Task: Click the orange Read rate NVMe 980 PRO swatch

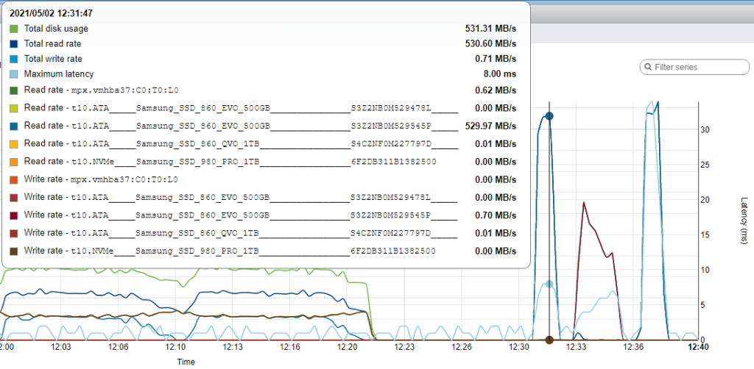Action: (x=14, y=162)
